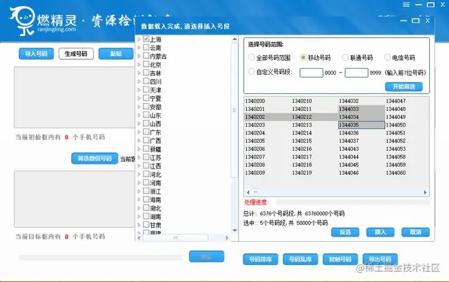This screenshot has width=449, height=282.
Task: Expand the 吉林 tree node
Action: (x=139, y=73)
